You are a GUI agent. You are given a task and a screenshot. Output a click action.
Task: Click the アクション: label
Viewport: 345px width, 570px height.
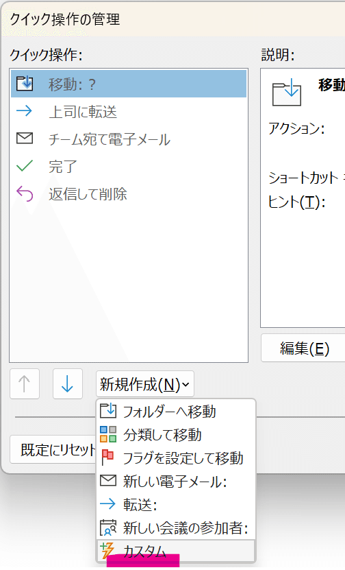pos(296,128)
